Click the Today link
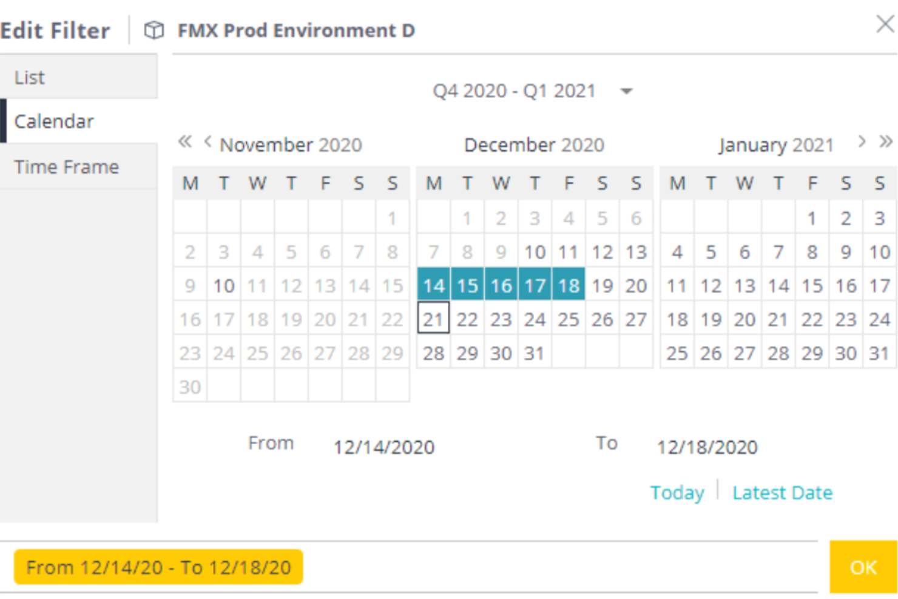Screen dimensions: 898x599 pyautogui.click(x=677, y=492)
